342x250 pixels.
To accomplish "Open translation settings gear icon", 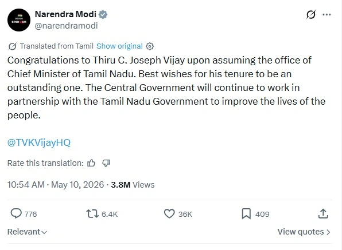I will click(150, 46).
